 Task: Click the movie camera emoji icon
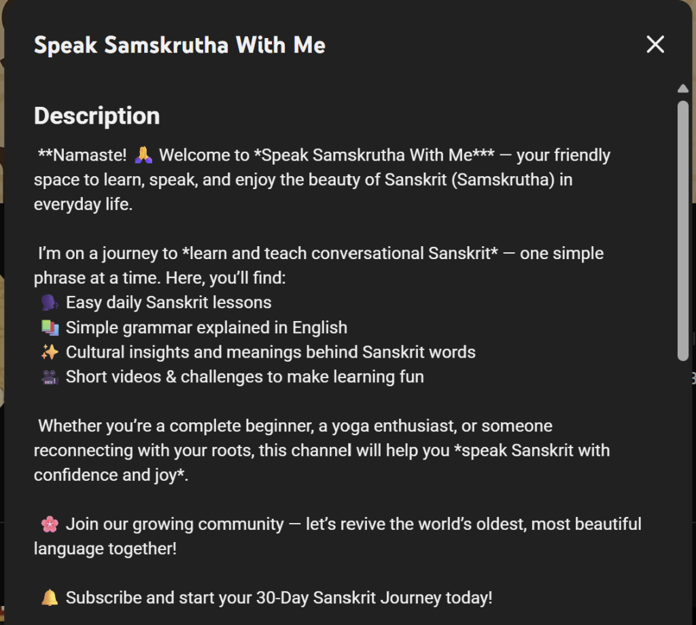tap(50, 377)
